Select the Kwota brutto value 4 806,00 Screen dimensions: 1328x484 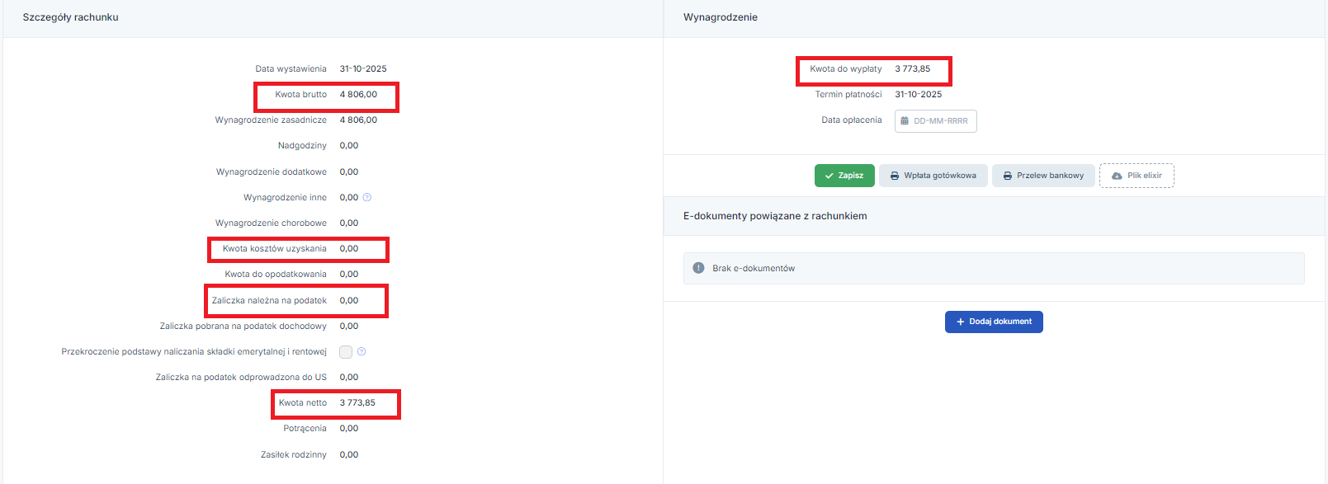tap(358, 95)
